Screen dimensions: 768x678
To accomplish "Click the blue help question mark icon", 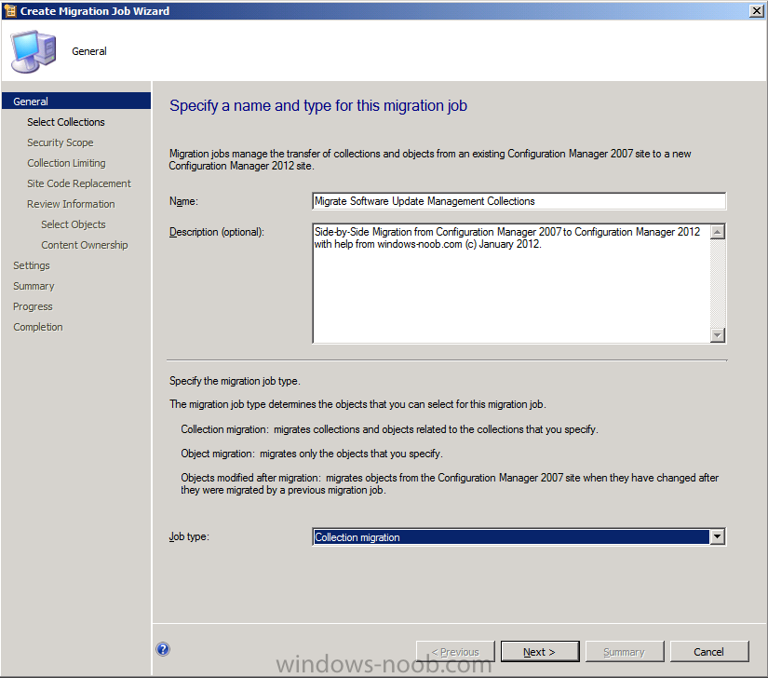I will (163, 649).
